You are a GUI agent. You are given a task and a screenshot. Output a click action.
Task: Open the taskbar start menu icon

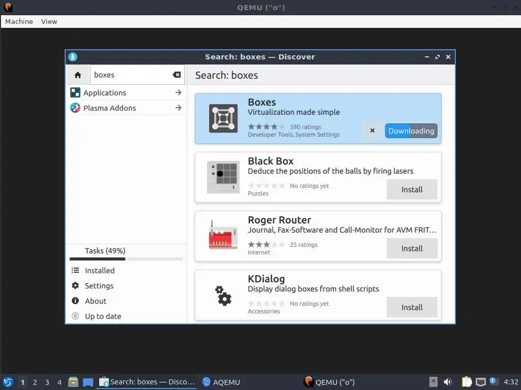(x=8, y=382)
